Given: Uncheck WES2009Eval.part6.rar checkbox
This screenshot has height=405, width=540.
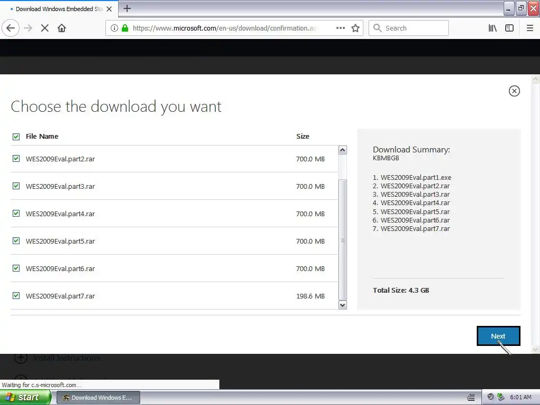Looking at the screenshot, I should [x=16, y=268].
